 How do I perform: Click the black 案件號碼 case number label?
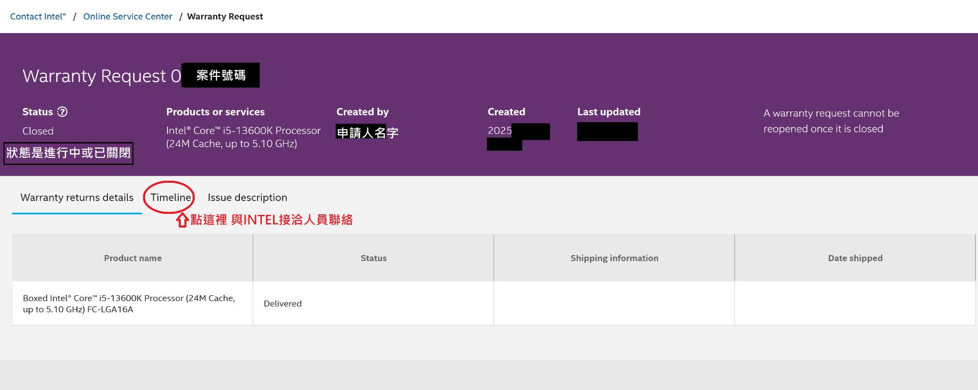pyautogui.click(x=221, y=75)
